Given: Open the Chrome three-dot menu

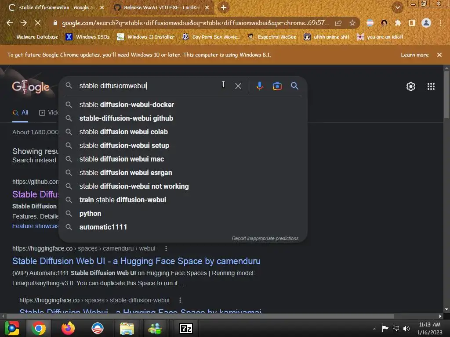Looking at the screenshot, I should [440, 23].
